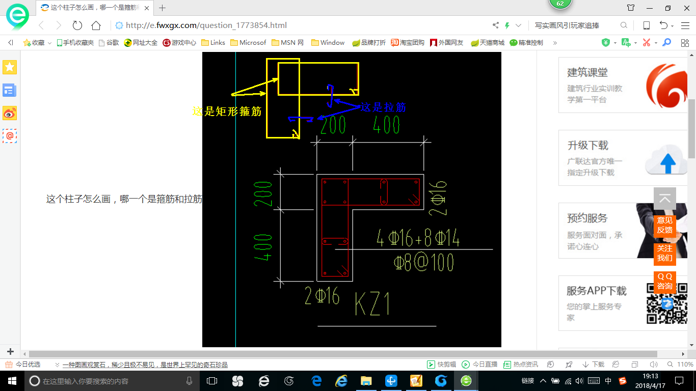Open the mobile phone icon in toolbar

[646, 25]
